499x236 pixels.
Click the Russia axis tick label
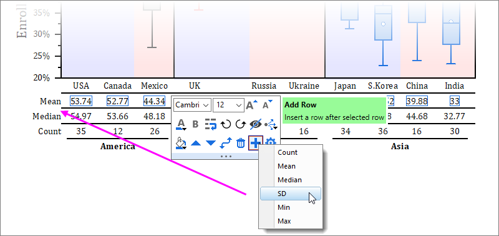264,86
